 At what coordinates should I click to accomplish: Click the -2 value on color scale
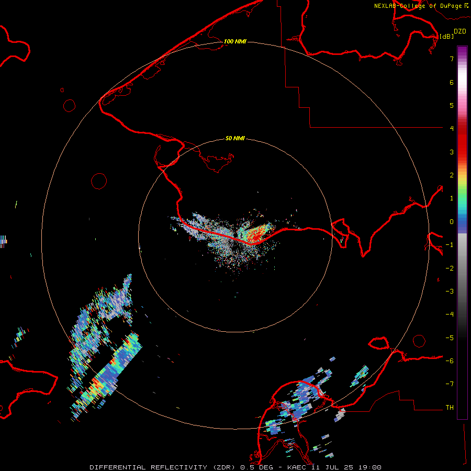click(x=450, y=268)
